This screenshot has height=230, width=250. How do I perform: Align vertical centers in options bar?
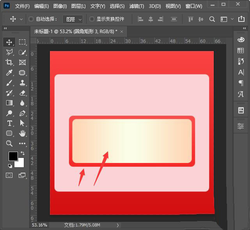pyautogui.click(x=201, y=19)
